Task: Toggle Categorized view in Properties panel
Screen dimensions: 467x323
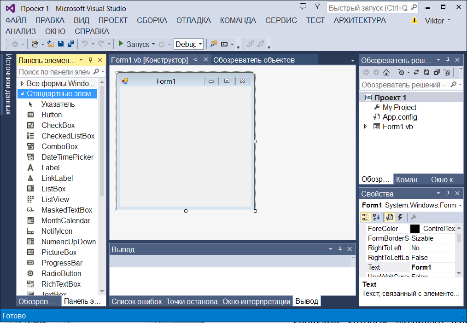Action: pyautogui.click(x=365, y=218)
